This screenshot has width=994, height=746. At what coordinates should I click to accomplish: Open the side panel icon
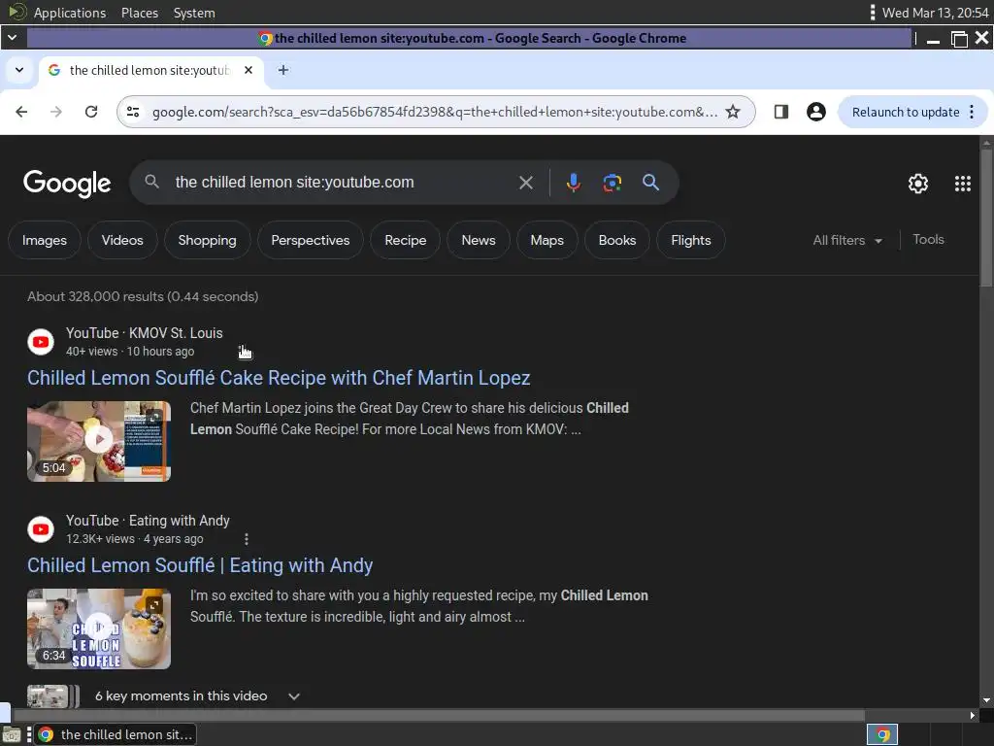(781, 112)
